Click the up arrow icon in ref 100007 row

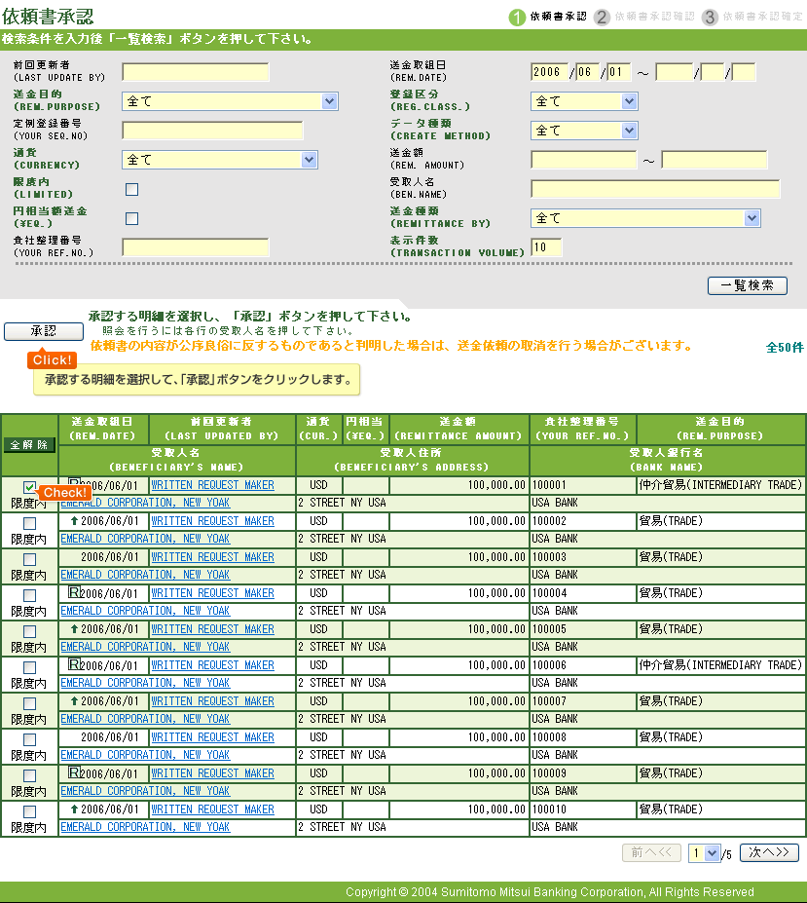click(74, 700)
